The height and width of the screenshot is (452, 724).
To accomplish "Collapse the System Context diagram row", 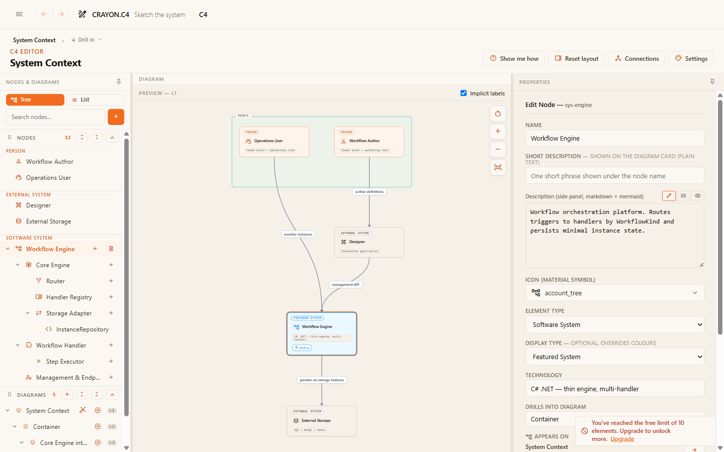I will pyautogui.click(x=8, y=410).
